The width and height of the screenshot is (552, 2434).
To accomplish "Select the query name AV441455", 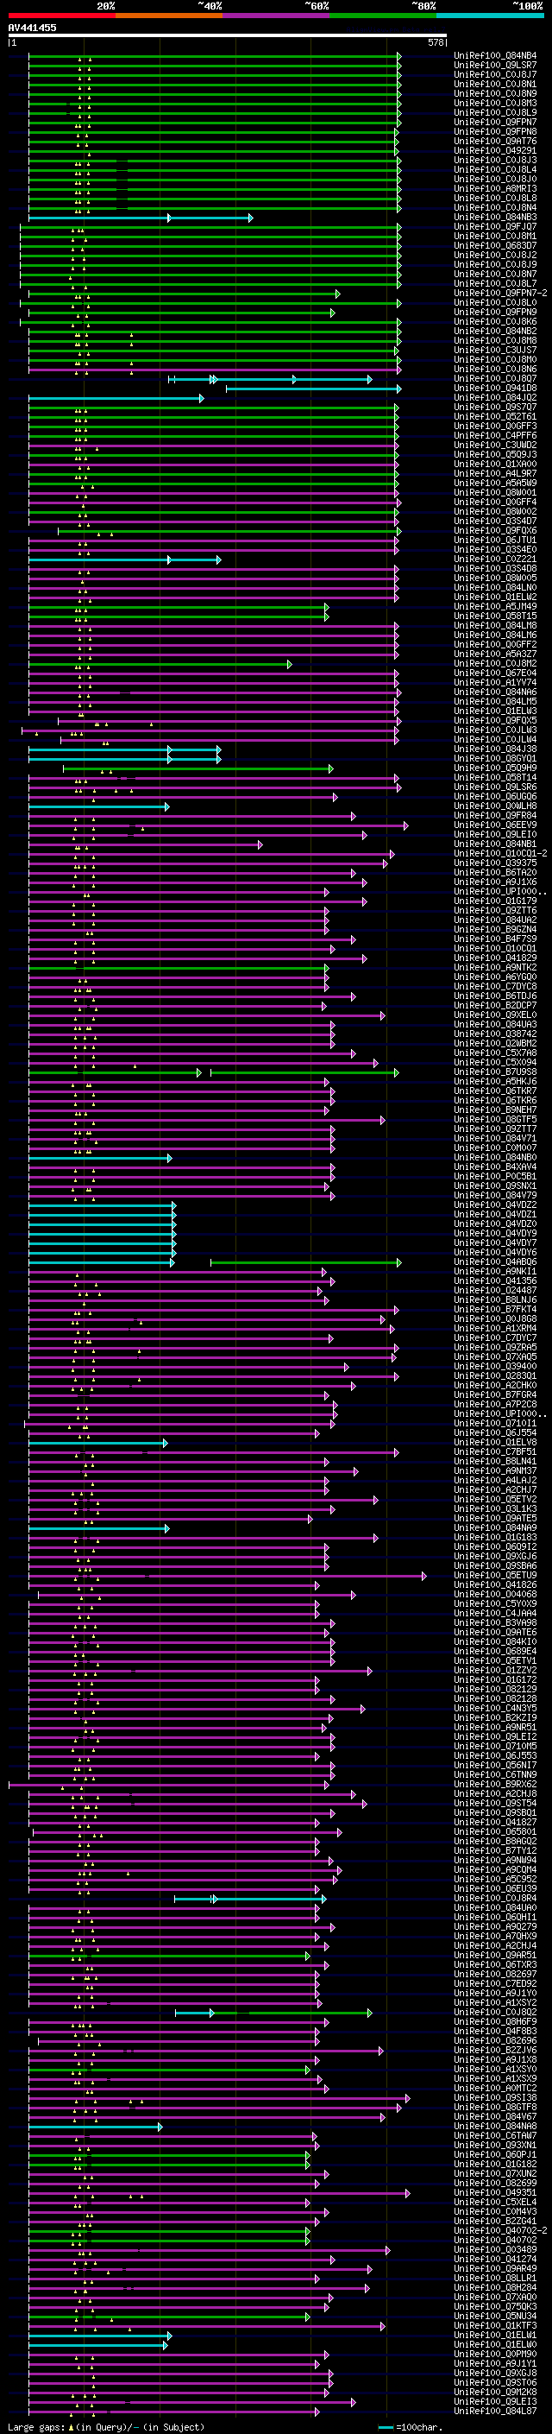I will coord(32,28).
